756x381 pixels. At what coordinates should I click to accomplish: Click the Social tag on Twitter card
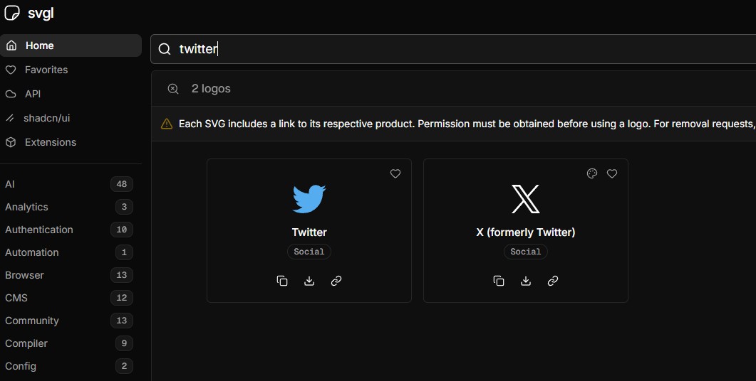tap(309, 252)
